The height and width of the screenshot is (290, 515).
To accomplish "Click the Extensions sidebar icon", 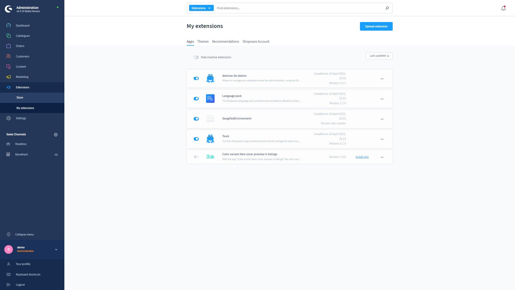I will [9, 87].
